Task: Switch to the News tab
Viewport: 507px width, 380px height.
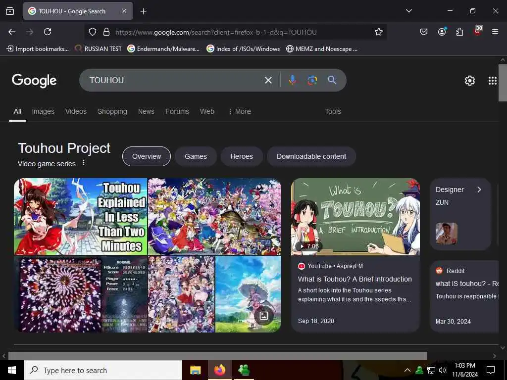Action: click(x=146, y=111)
